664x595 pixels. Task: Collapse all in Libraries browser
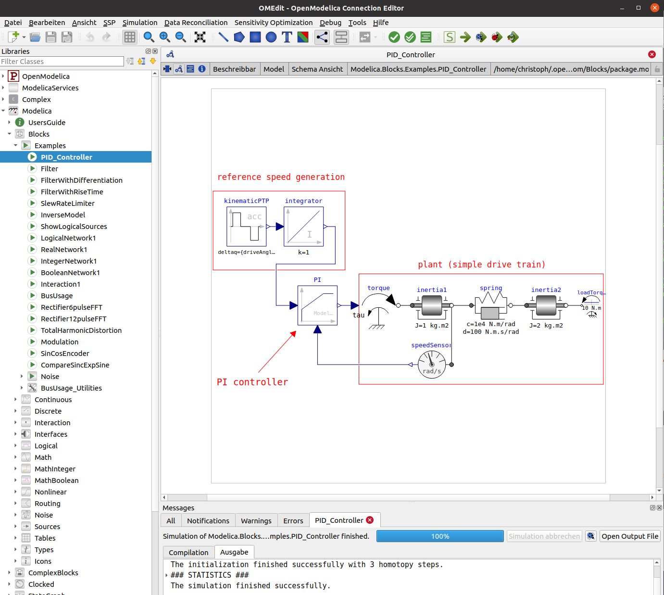[x=141, y=61]
